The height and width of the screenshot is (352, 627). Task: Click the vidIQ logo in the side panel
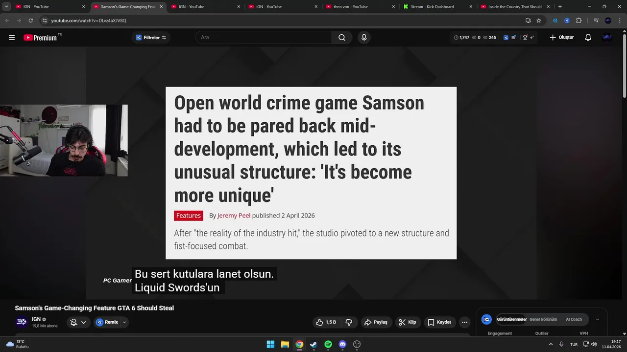coord(486,319)
